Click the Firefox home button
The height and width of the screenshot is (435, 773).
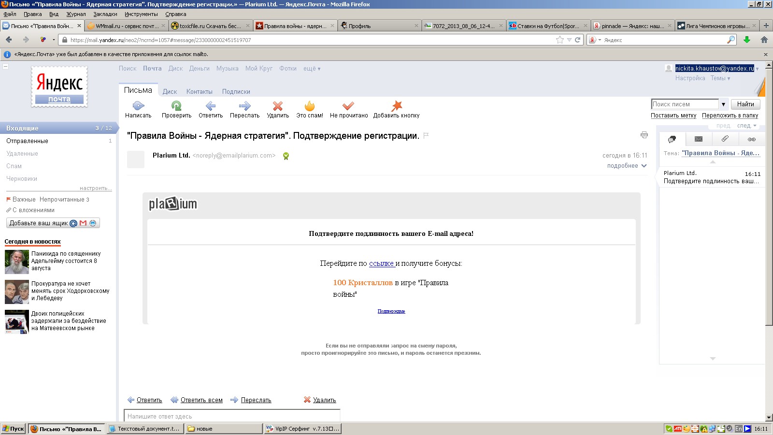[x=764, y=40]
